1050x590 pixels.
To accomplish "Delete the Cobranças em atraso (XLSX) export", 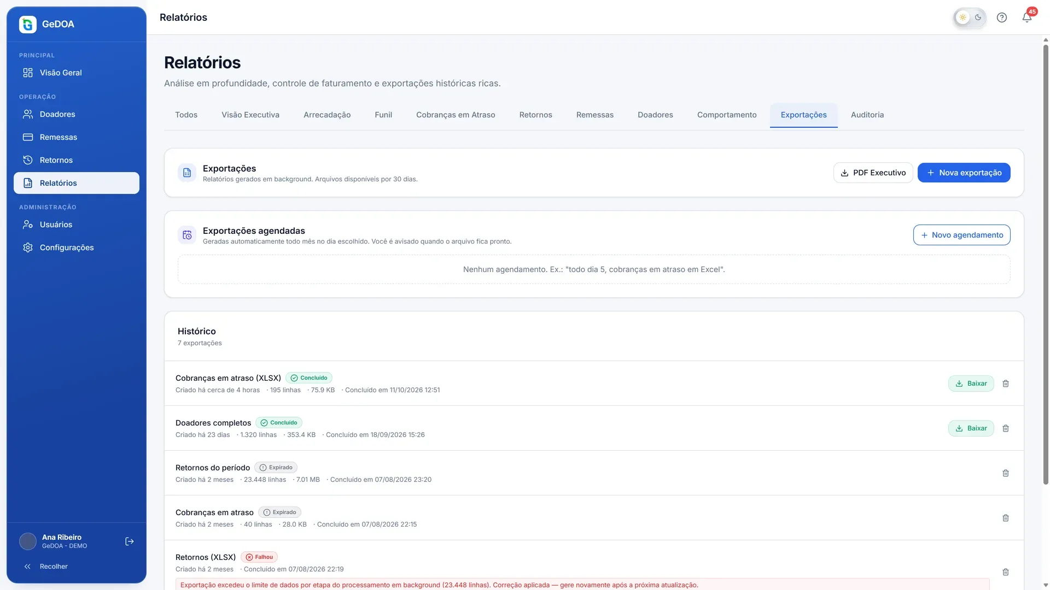I will [1005, 383].
